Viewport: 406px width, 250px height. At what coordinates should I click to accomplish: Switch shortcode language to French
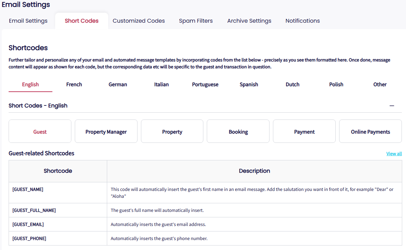tap(74, 84)
